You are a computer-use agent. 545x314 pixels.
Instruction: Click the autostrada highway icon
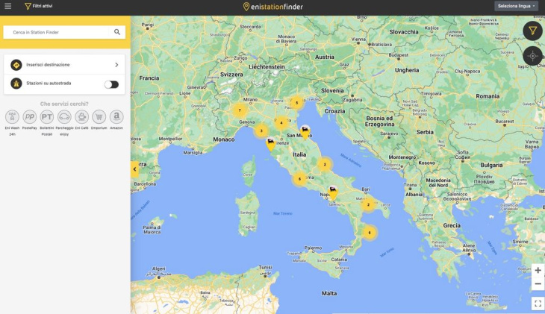point(16,84)
